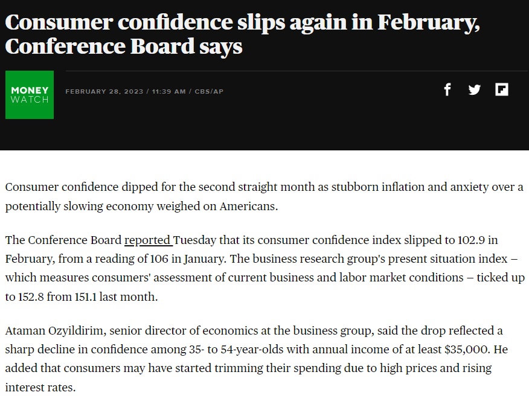Image resolution: width=529 pixels, height=398 pixels.
Task: Click the "11:39 AM" timestamp
Action: (168, 91)
